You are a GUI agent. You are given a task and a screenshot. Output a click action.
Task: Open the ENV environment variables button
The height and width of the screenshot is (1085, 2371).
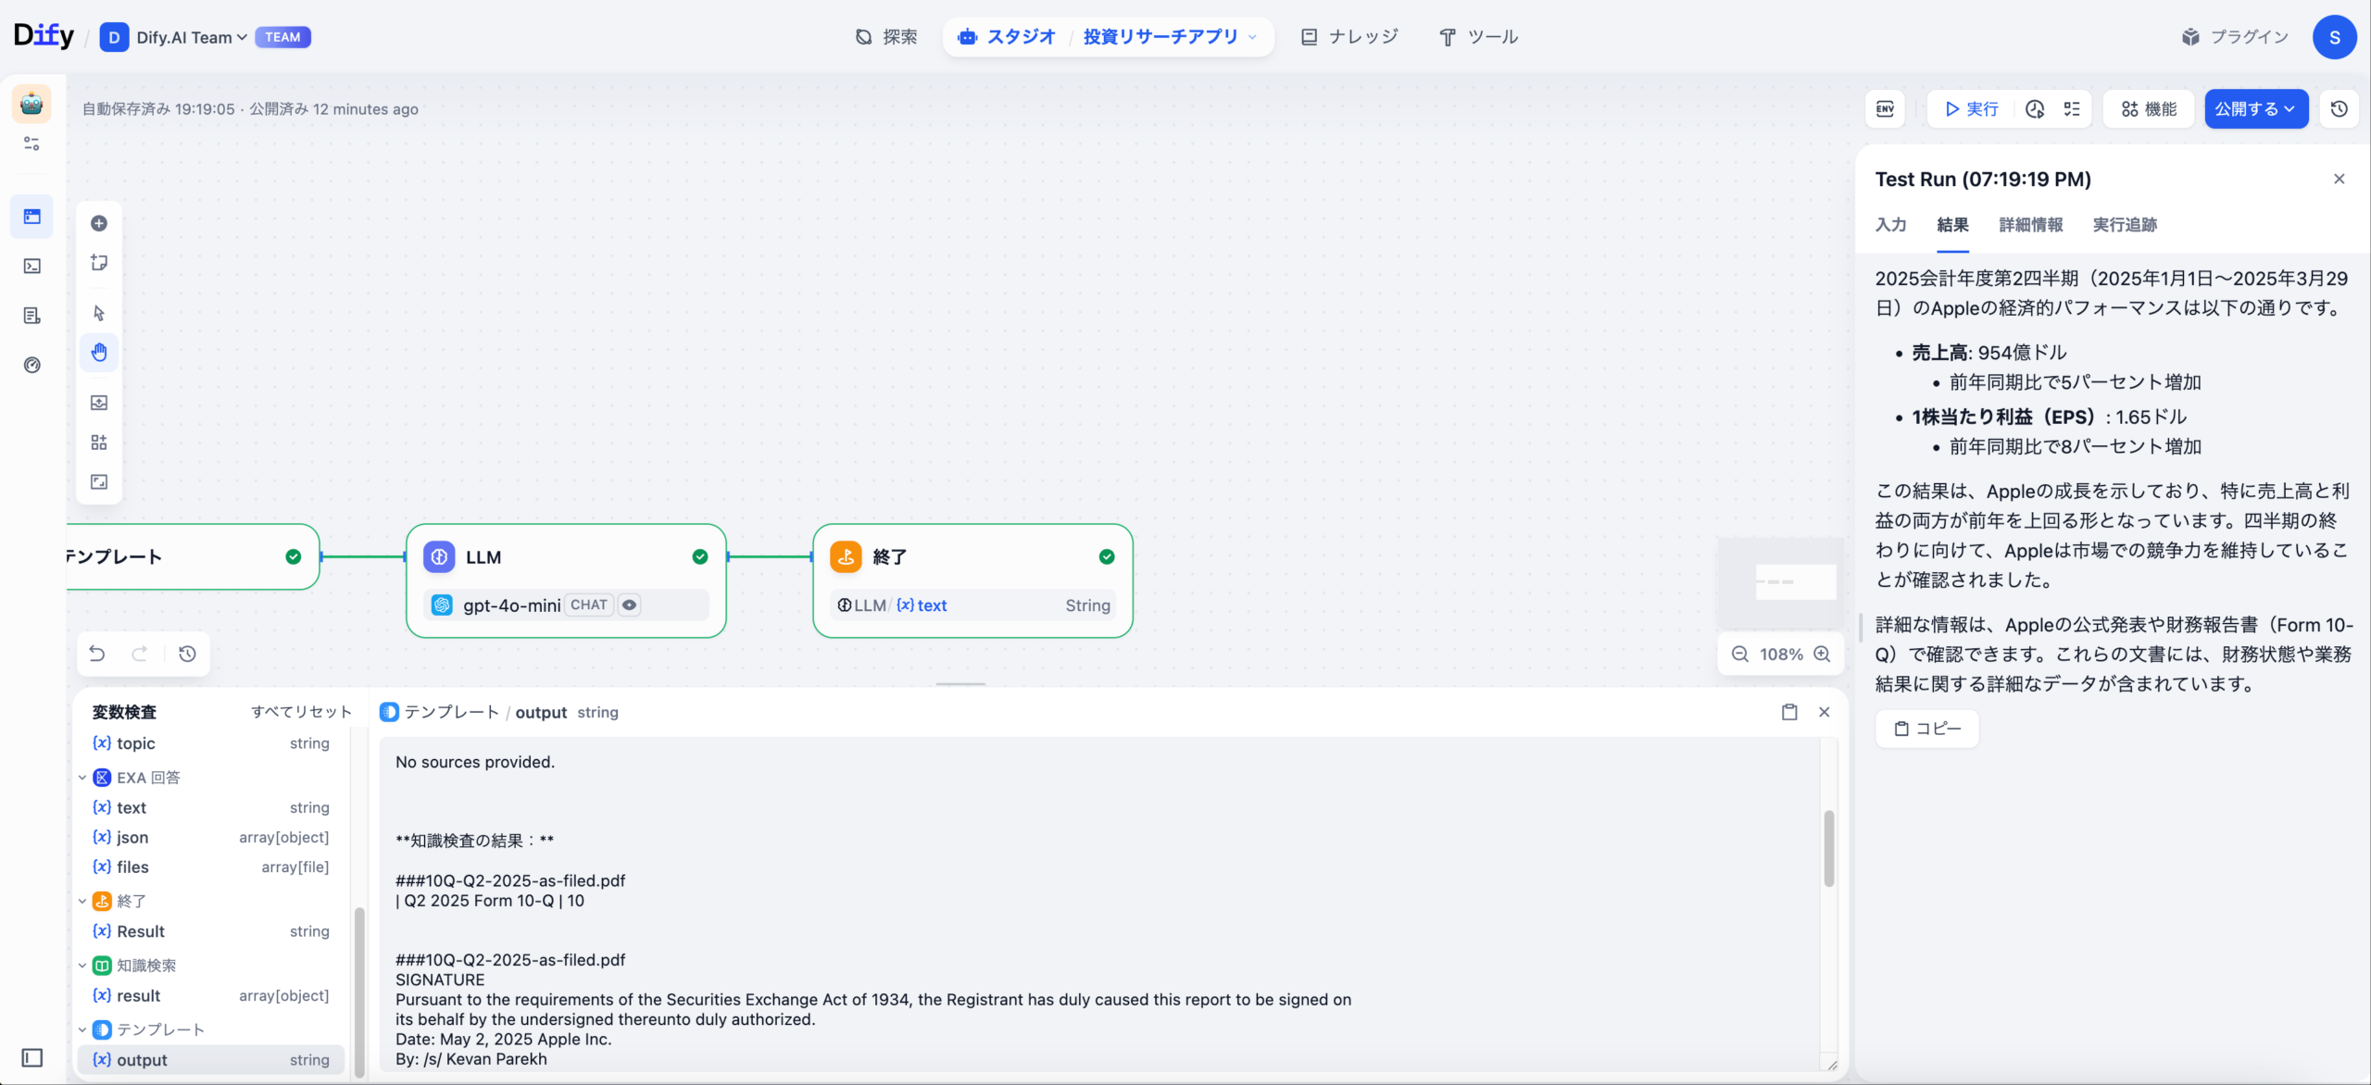1885,109
